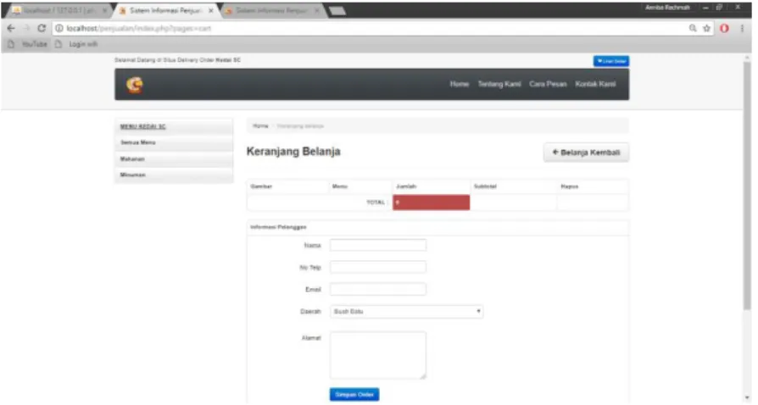Select Semua Menu in sidebar
The image size is (758, 405).
click(174, 142)
